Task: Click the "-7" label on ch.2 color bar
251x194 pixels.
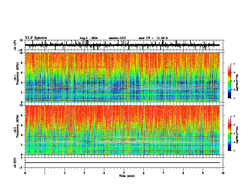Action: click(x=234, y=151)
